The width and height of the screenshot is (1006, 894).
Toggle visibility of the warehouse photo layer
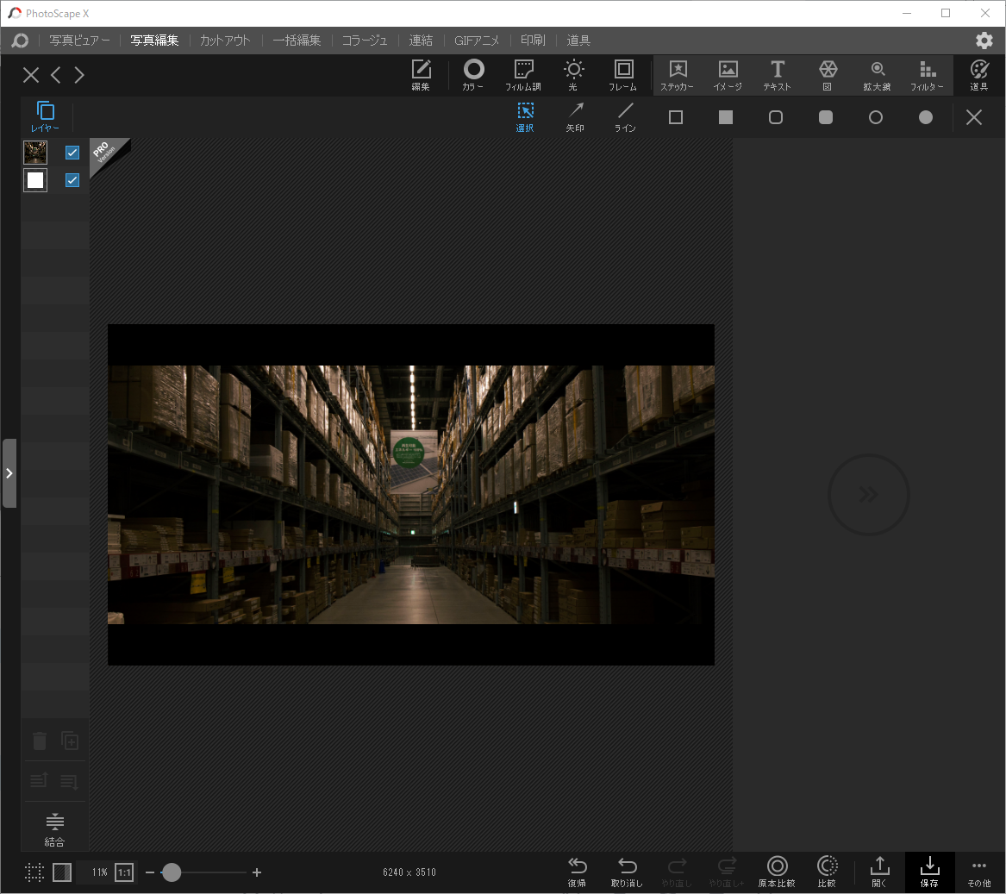click(72, 153)
